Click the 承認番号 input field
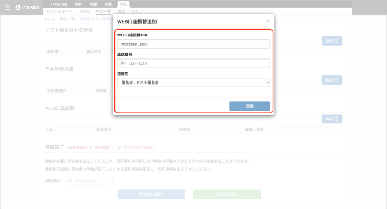The image size is (387, 209). pyautogui.click(x=193, y=63)
